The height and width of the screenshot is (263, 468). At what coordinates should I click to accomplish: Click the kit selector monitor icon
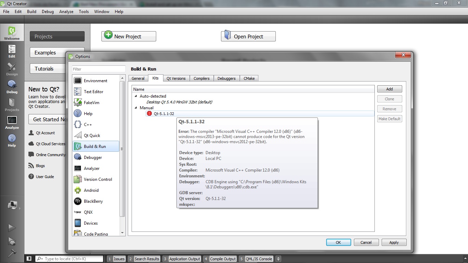click(12, 205)
